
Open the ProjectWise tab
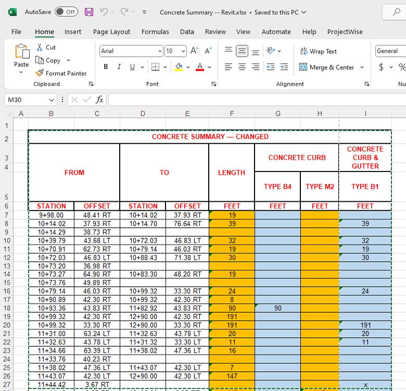[345, 32]
